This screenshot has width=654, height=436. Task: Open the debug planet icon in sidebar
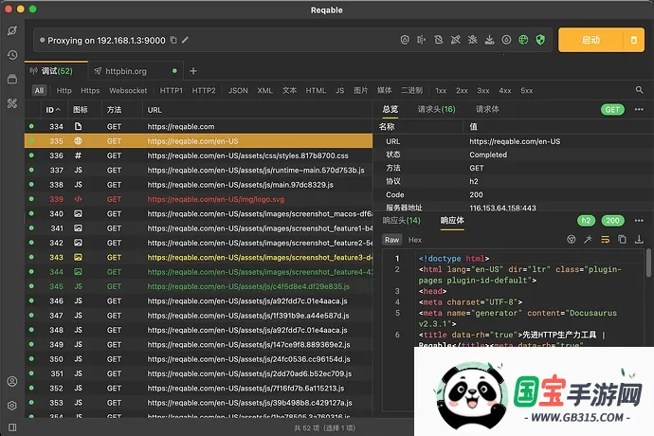(x=12, y=30)
